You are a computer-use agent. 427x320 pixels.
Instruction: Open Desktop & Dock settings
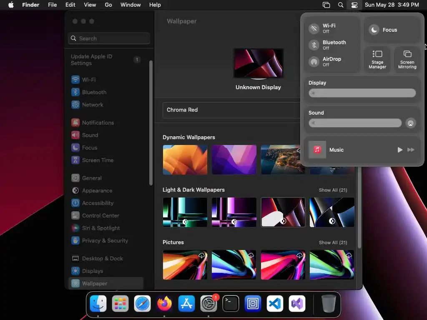tap(105, 258)
